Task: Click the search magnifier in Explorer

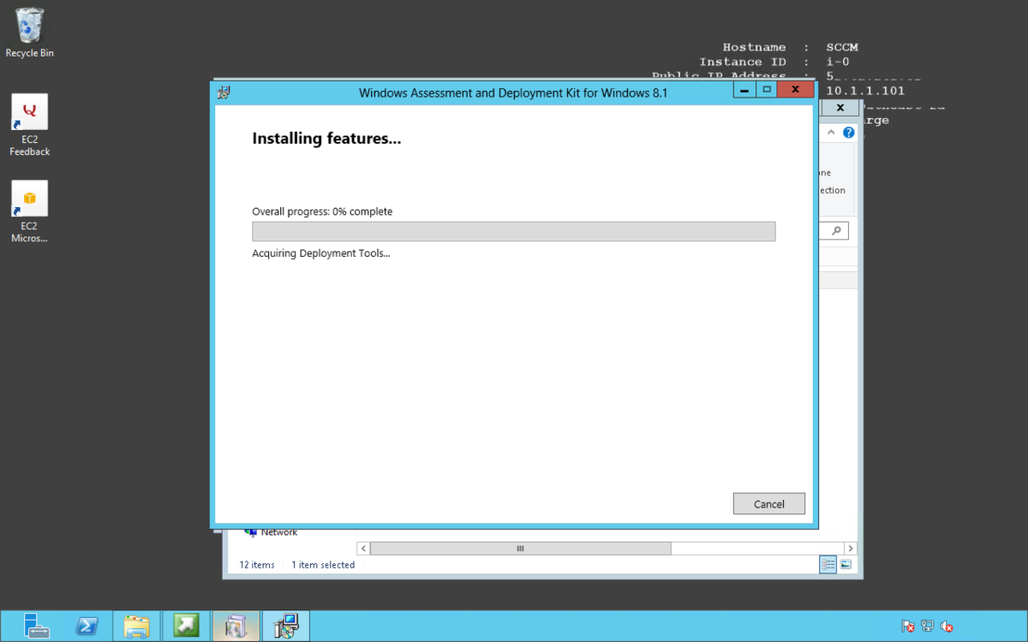Action: pos(835,229)
